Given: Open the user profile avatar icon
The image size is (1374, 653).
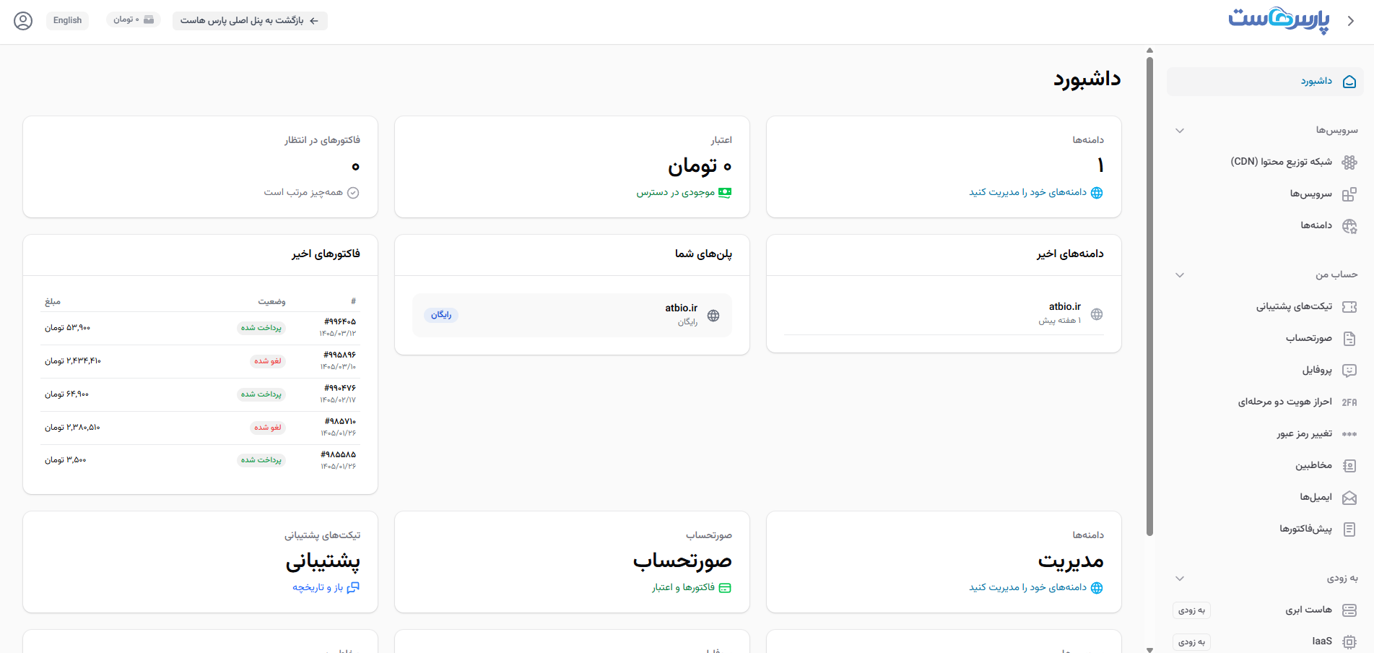Looking at the screenshot, I should click(x=23, y=21).
